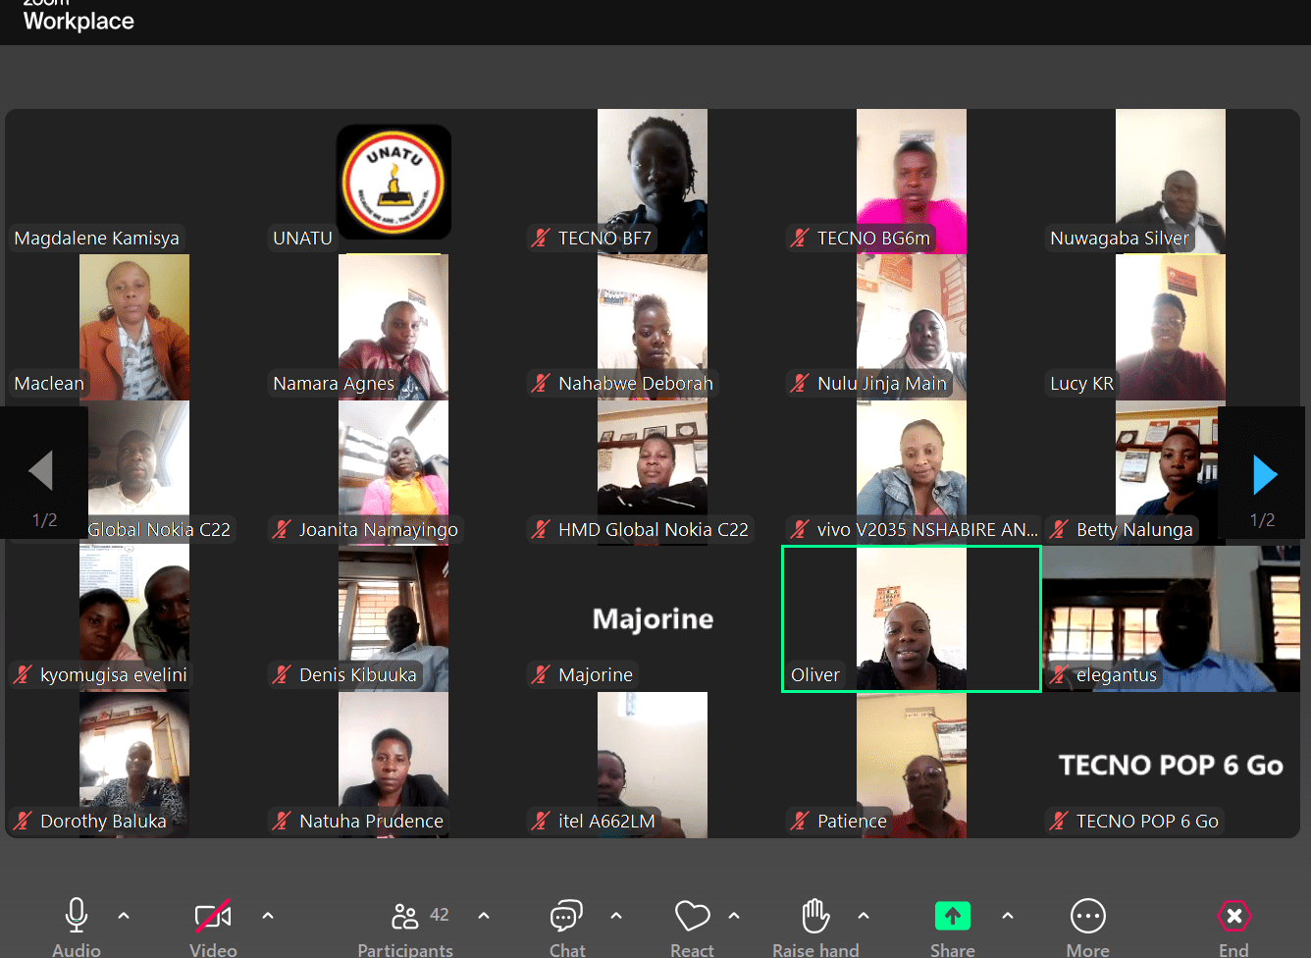Image resolution: width=1311 pixels, height=958 pixels.
Task: Click the red End meeting icon
Action: point(1233,917)
